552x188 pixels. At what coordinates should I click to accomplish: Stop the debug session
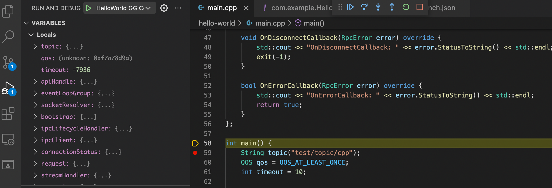pos(420,7)
